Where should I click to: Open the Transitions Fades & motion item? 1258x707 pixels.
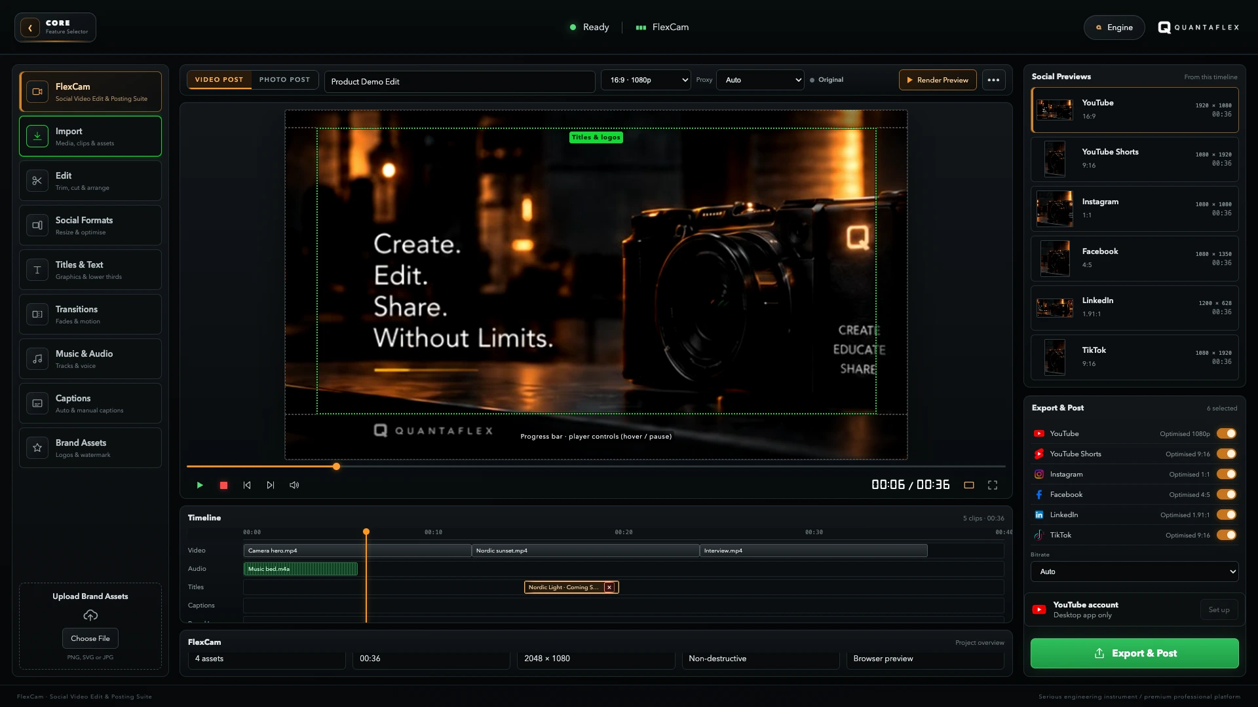coord(90,314)
